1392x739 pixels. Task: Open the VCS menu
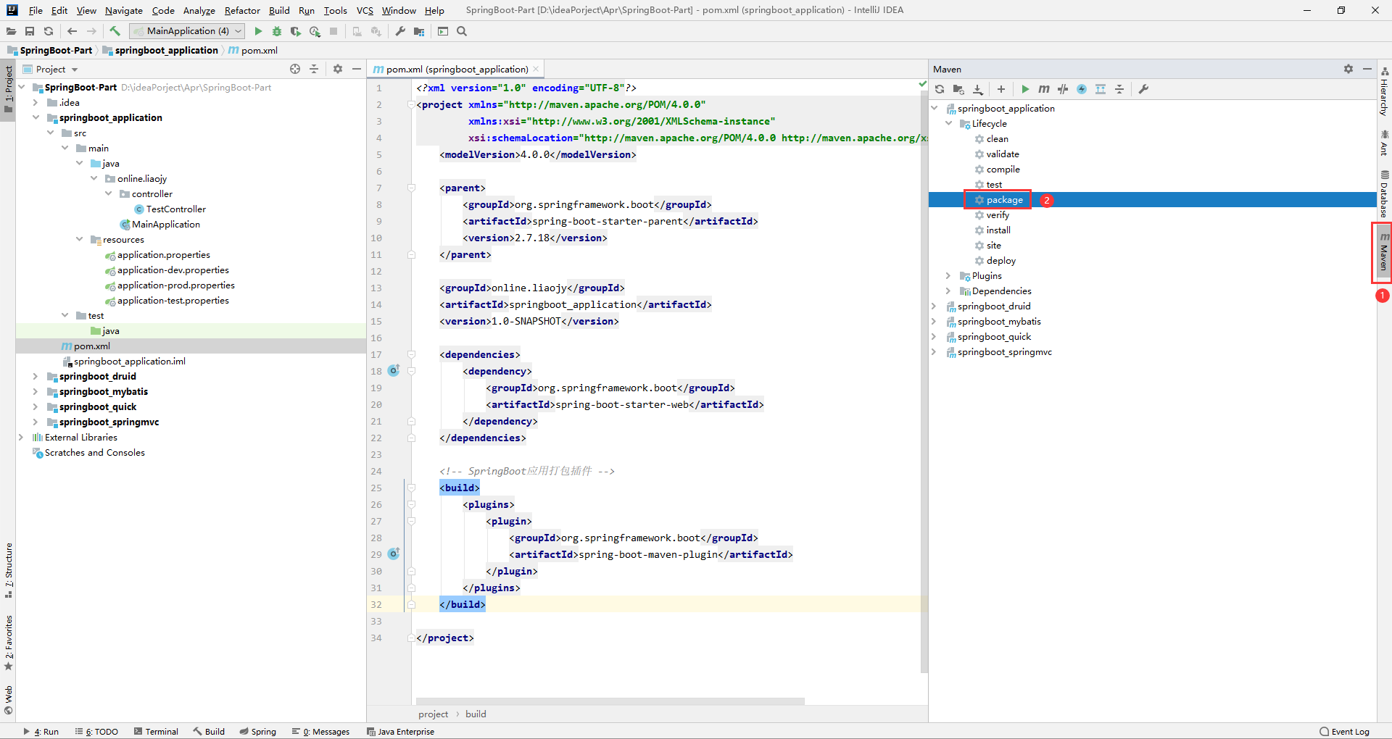pyautogui.click(x=365, y=10)
